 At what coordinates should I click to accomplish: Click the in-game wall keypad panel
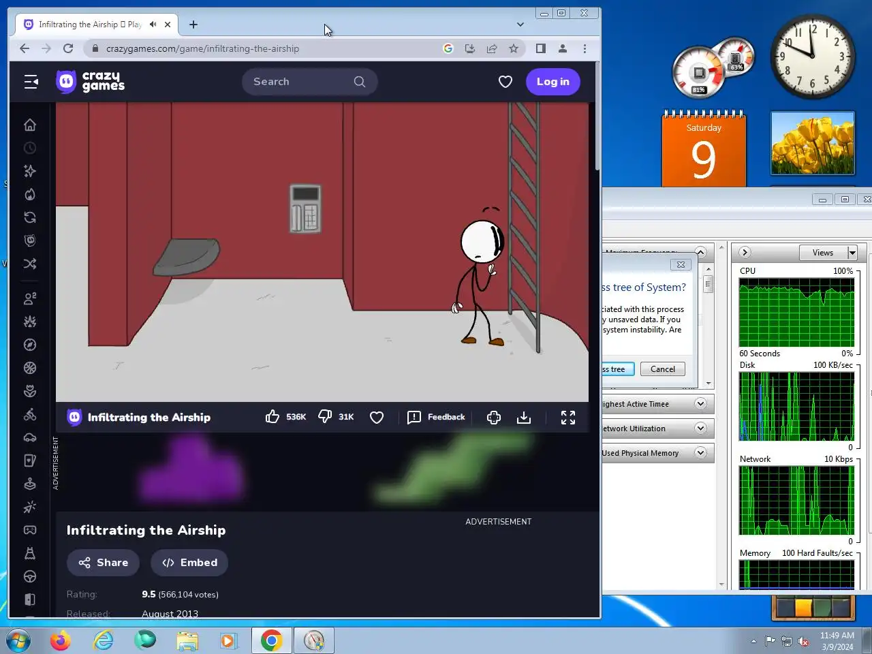[x=305, y=208]
